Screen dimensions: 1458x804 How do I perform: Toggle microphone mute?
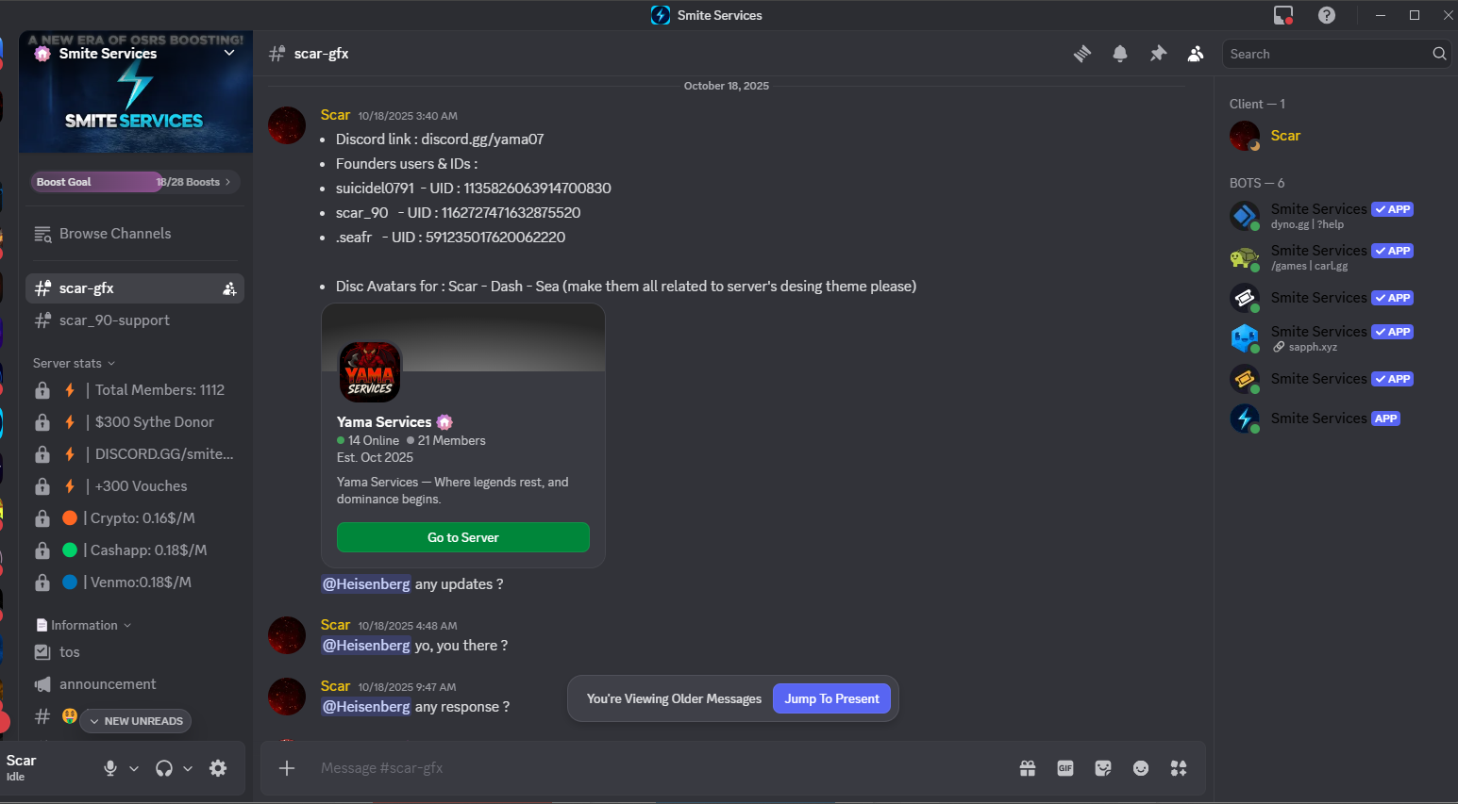[110, 768]
